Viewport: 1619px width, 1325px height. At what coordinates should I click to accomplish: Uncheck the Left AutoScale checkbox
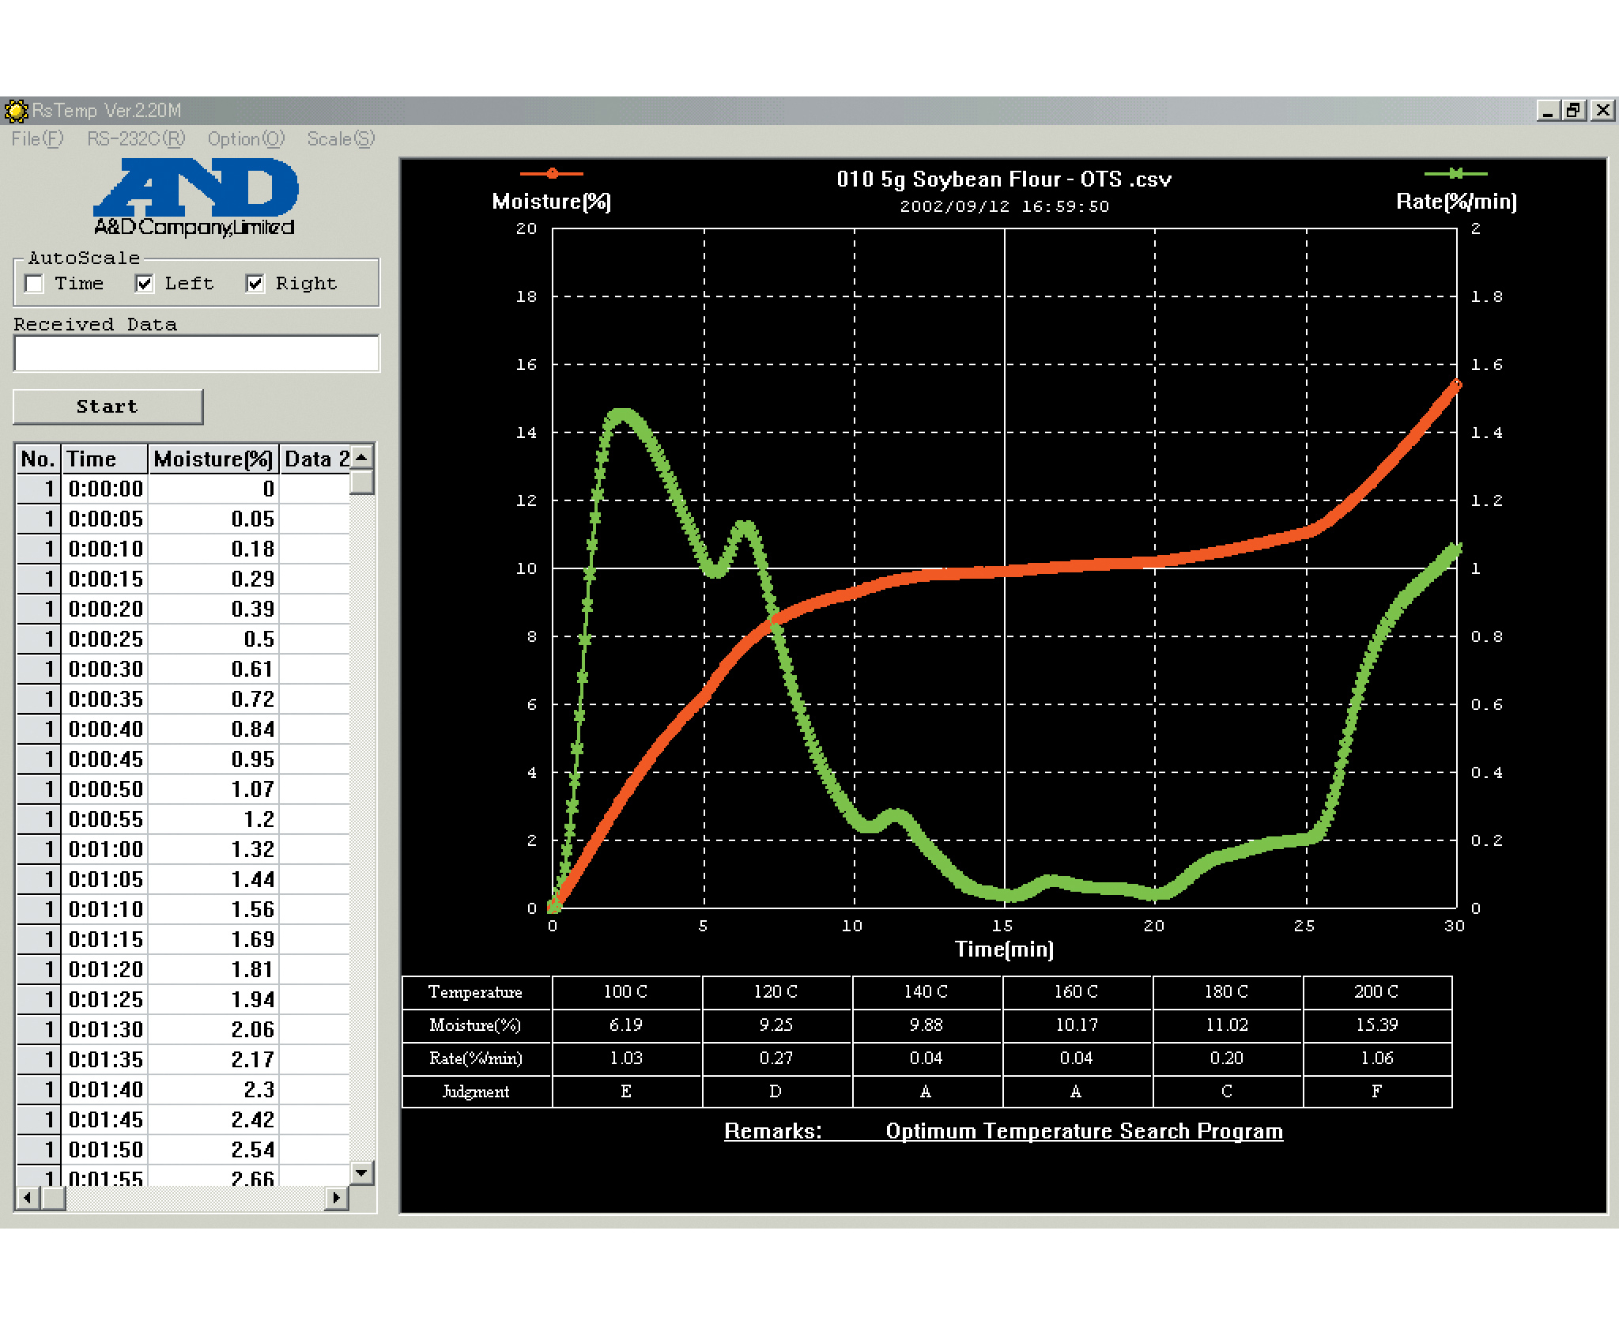point(144,283)
